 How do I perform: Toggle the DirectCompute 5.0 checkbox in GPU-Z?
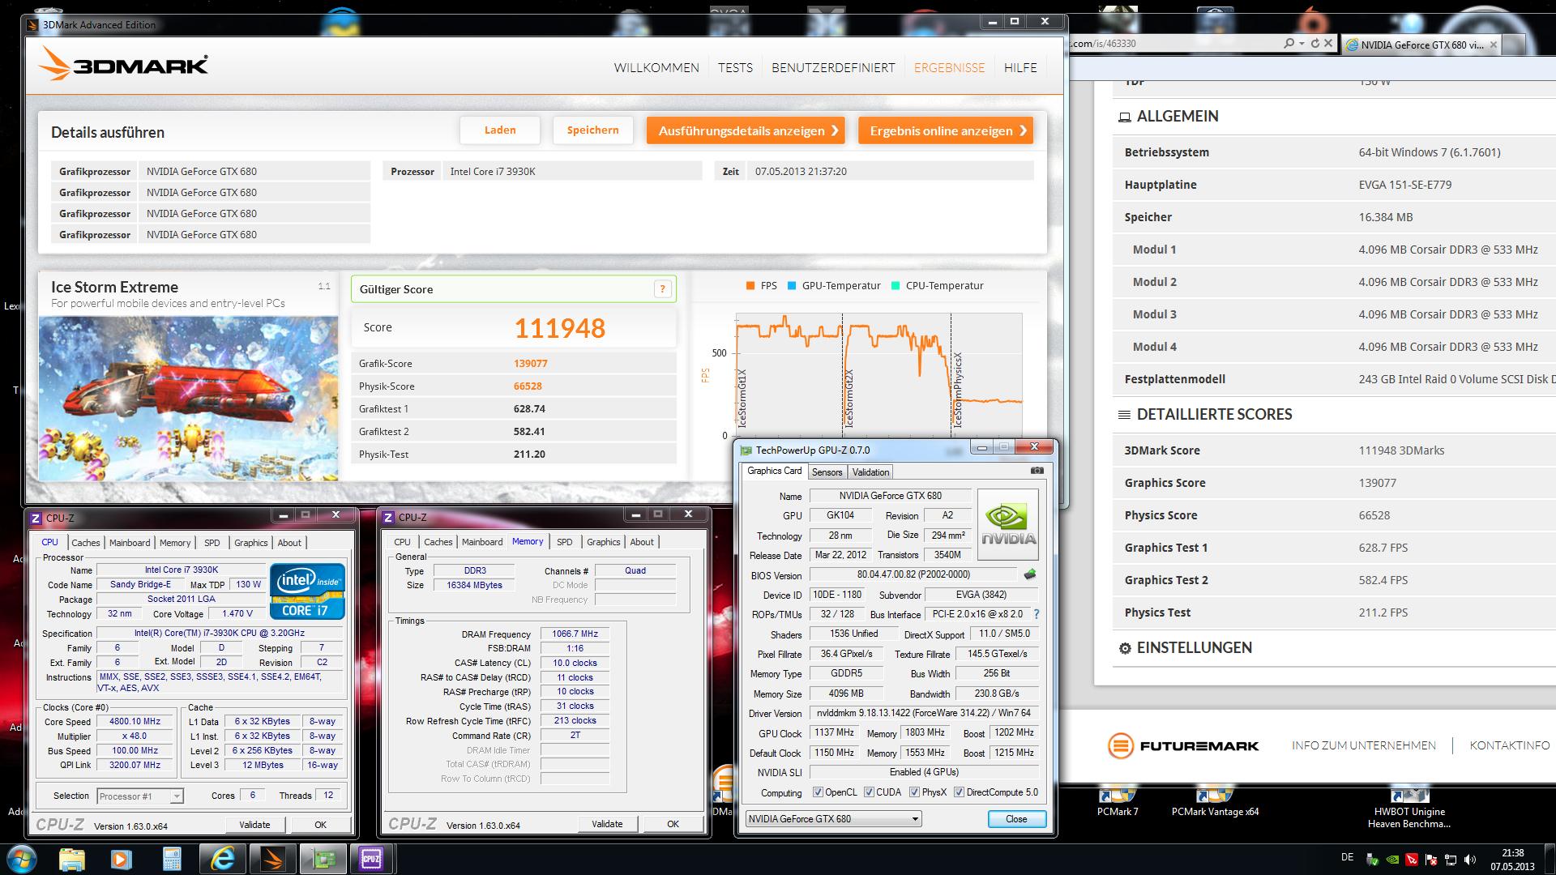pos(960,792)
